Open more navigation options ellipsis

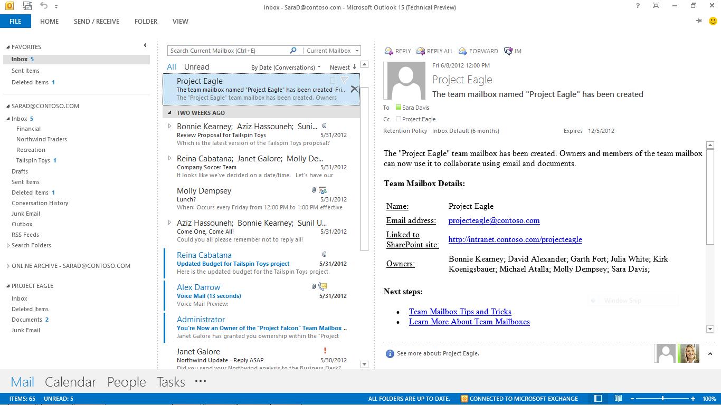201,381
